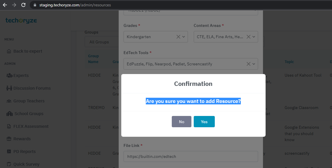Expand the EdTech Tools dropdown chevron
332x168 pixels.
click(254, 64)
